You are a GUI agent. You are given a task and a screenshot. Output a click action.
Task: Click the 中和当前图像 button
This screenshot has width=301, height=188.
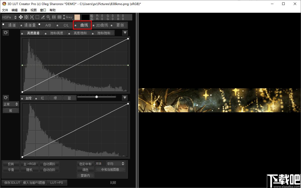click(x=110, y=169)
